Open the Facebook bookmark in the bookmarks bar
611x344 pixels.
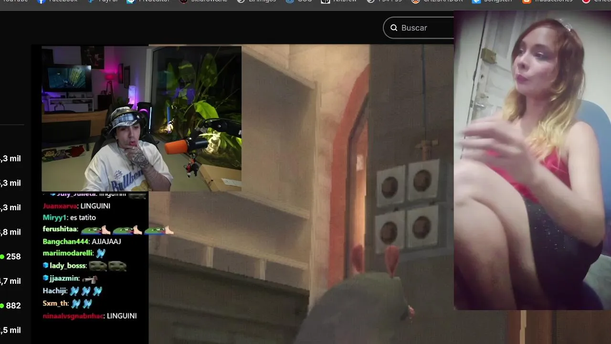[x=57, y=0]
